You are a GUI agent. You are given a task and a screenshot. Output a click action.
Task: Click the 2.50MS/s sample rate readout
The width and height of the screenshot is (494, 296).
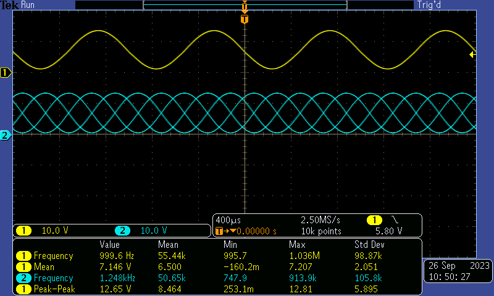tap(320, 220)
